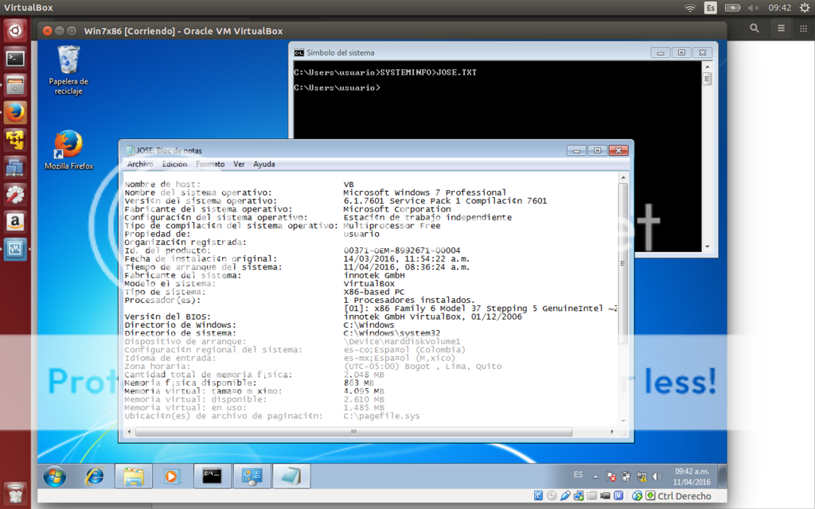Open the Ayuda menu in Notepad

[x=264, y=164]
